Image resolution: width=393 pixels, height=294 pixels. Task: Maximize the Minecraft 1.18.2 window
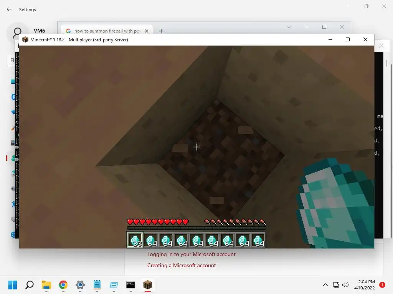pyautogui.click(x=348, y=39)
